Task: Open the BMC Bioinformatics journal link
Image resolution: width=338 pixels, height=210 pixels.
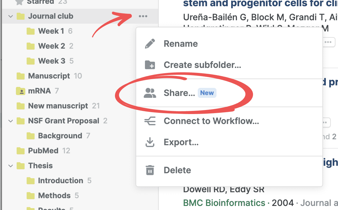Action: 224,203
